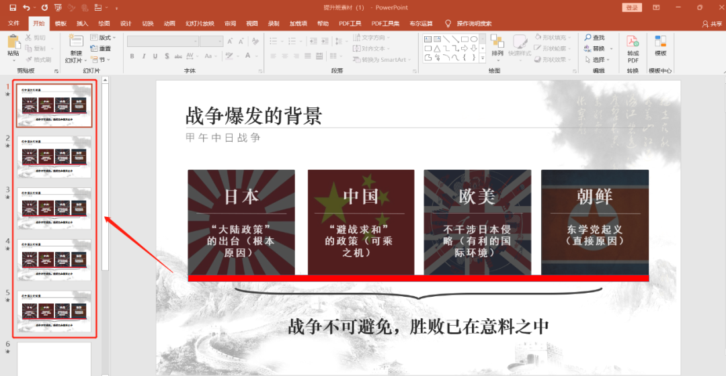Viewport: 726px width, 376px height.
Task: Open the customize quick access toolbar dropdown
Action: click(x=116, y=8)
